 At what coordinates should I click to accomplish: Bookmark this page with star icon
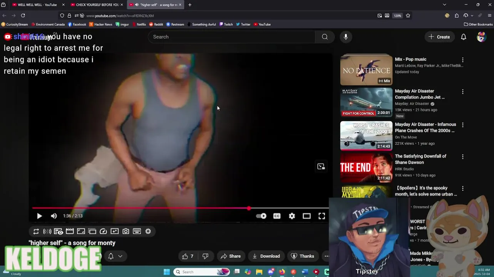pyautogui.click(x=408, y=16)
